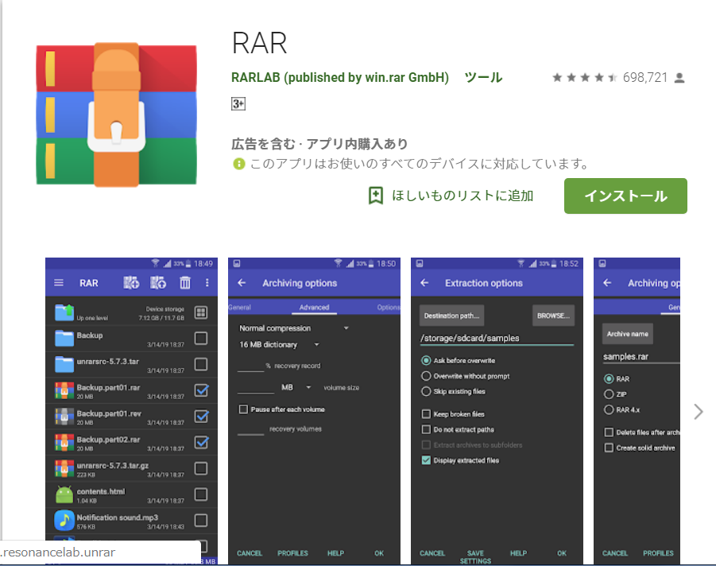Click the green インストール button

625,196
